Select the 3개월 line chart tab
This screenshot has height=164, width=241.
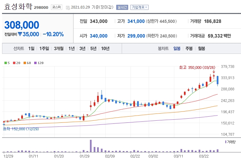click(58, 49)
